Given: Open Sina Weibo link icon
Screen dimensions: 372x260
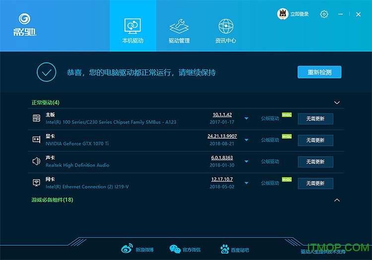Looking at the screenshot, I should point(127,249).
